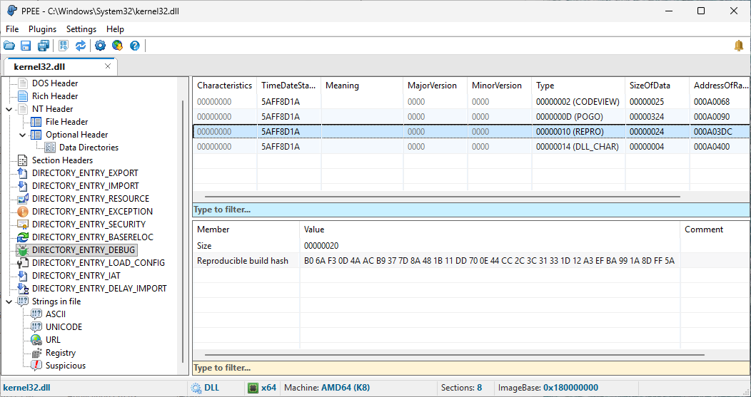Select the POGO debug entry row
The image size is (751, 397).
click(471, 117)
